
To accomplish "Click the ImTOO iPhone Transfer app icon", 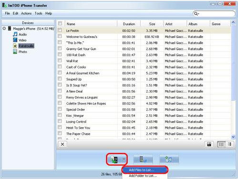I will (x=4, y=5).
